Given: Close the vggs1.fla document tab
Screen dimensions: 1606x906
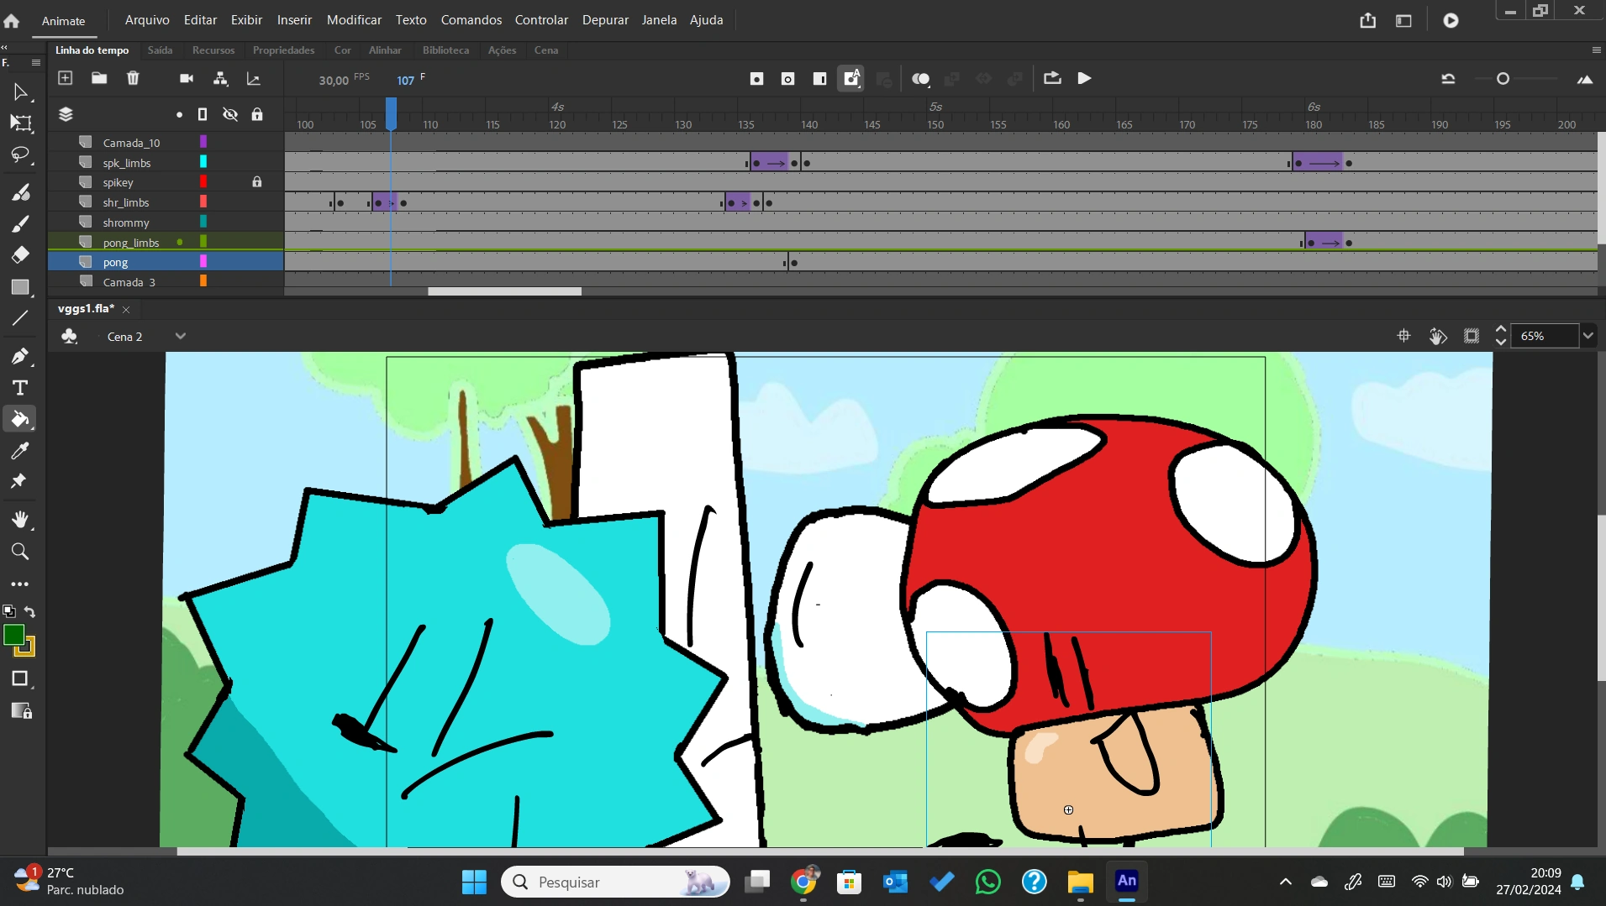Looking at the screenshot, I should point(125,310).
